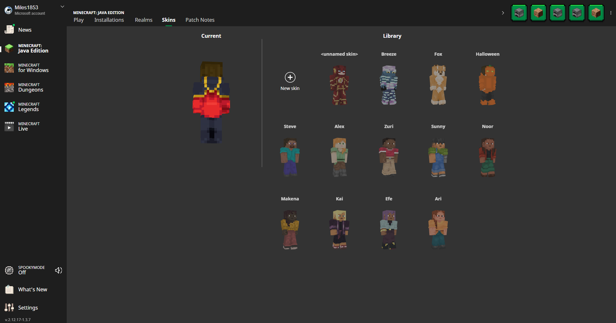Click the New skin plus icon
The width and height of the screenshot is (616, 323).
(290, 77)
